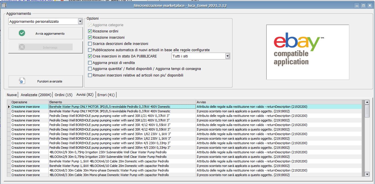Switch to the Ordini (15) tab
375x184 pixels.
pyautogui.click(x=64, y=95)
